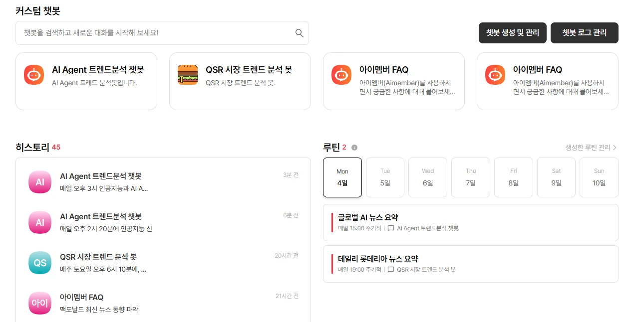Select Sat 9일 in the routine week
This screenshot has width=630, height=322.
pyautogui.click(x=556, y=177)
